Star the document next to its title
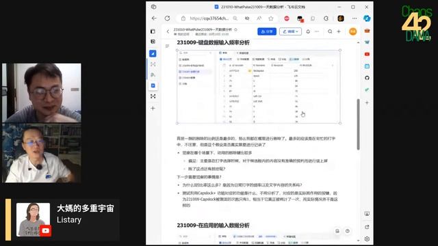 click(x=235, y=29)
